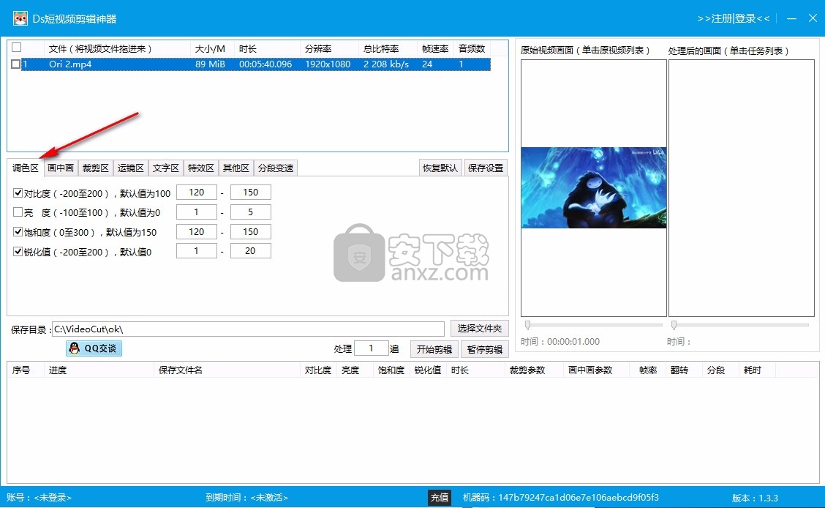
Task: Select the Ori 2.mp4 file name
Action: [70, 64]
